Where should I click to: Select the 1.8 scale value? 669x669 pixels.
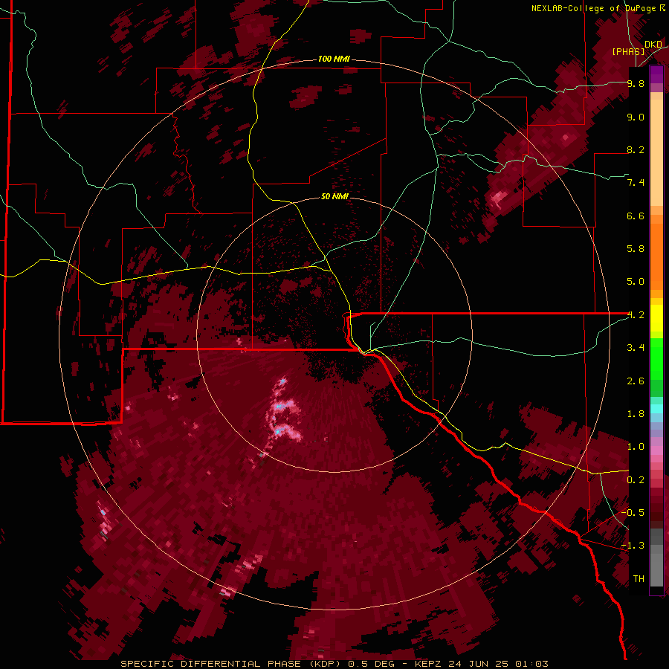coord(636,414)
